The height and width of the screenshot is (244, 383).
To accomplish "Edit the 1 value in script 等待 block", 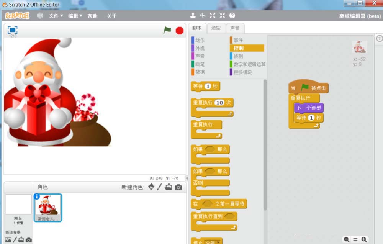I will pos(311,118).
